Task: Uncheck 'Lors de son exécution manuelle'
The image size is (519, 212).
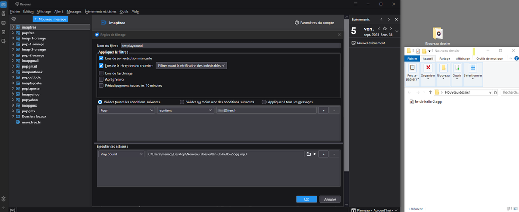Action: 101,59
